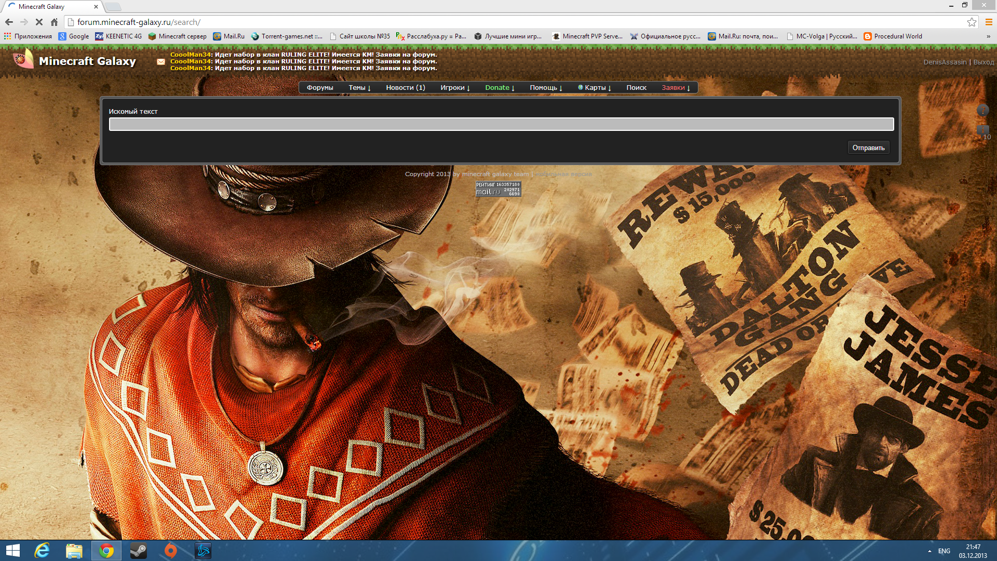This screenshot has width=997, height=561.
Task: Show more bookmarks via double chevron
Action: 988,36
